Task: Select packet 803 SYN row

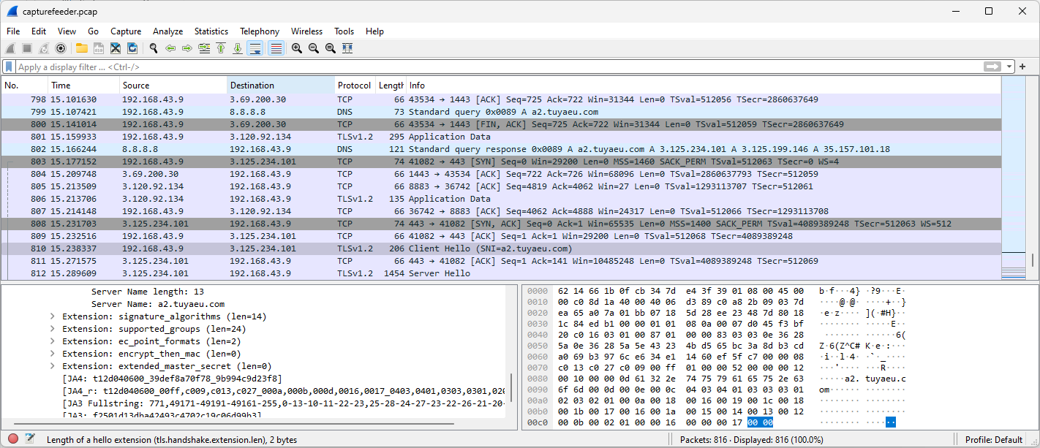Action: 500,162
